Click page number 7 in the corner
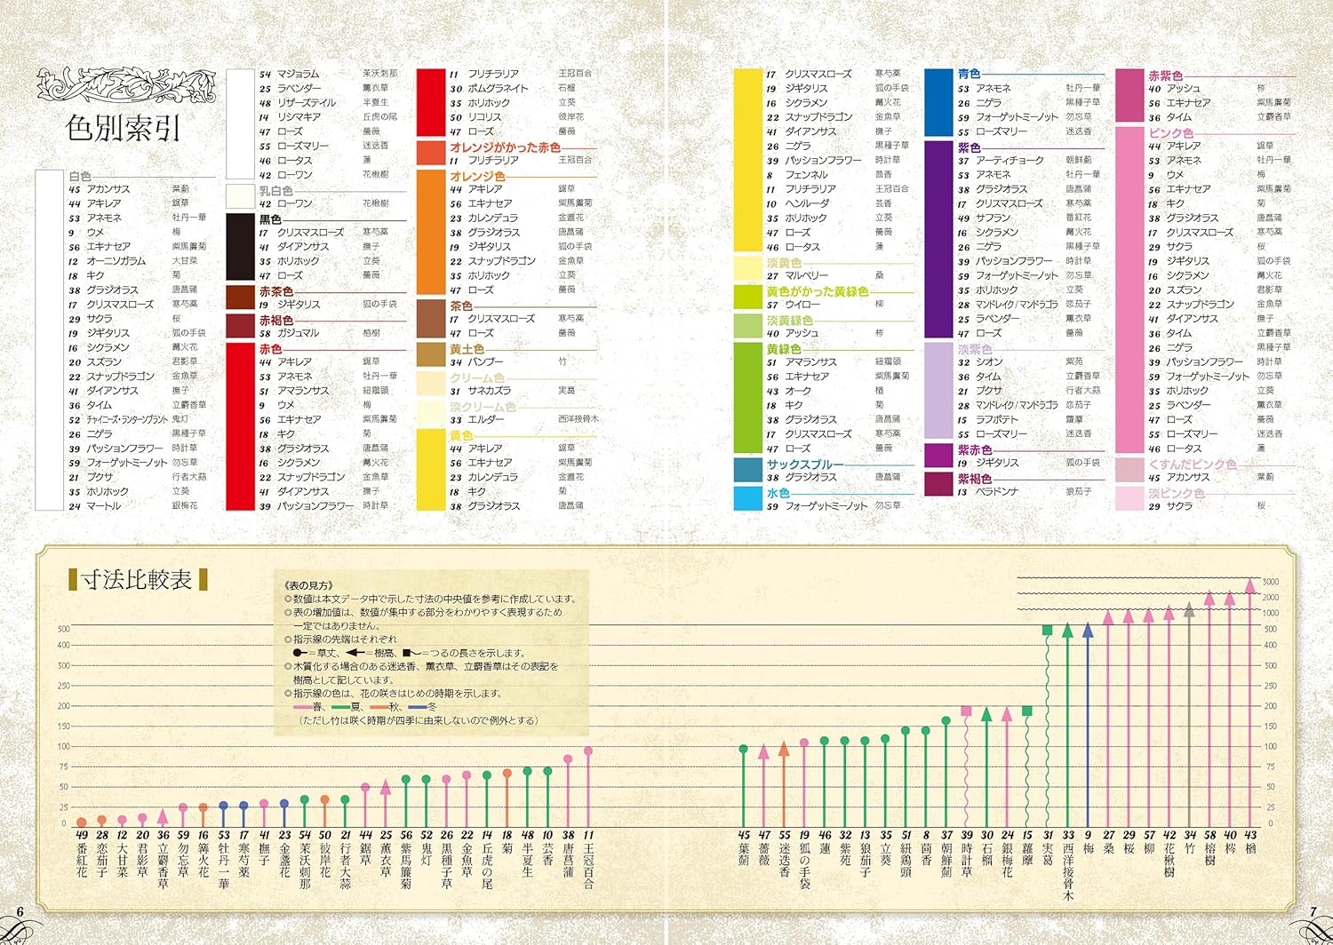This screenshot has height=945, width=1333. click(x=1313, y=912)
